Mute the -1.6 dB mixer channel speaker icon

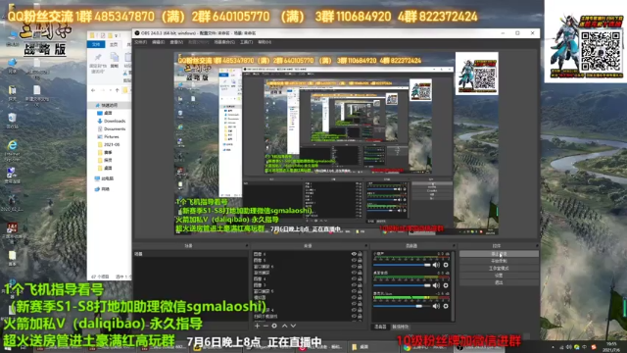(436, 306)
